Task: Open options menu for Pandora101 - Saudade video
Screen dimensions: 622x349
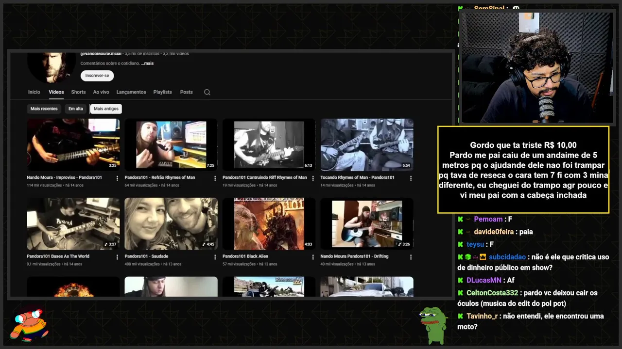Action: coord(215,257)
